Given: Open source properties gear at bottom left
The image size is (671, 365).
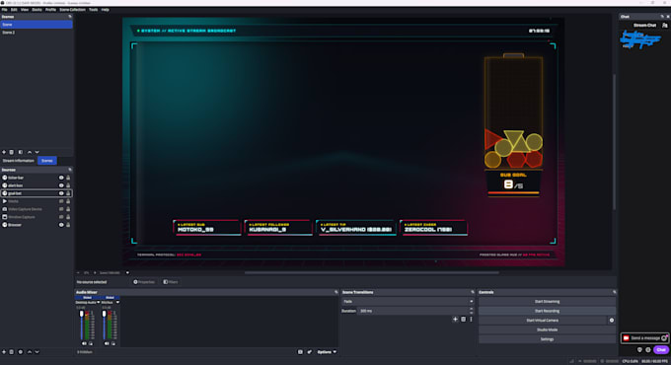Looking at the screenshot, I should point(20,352).
